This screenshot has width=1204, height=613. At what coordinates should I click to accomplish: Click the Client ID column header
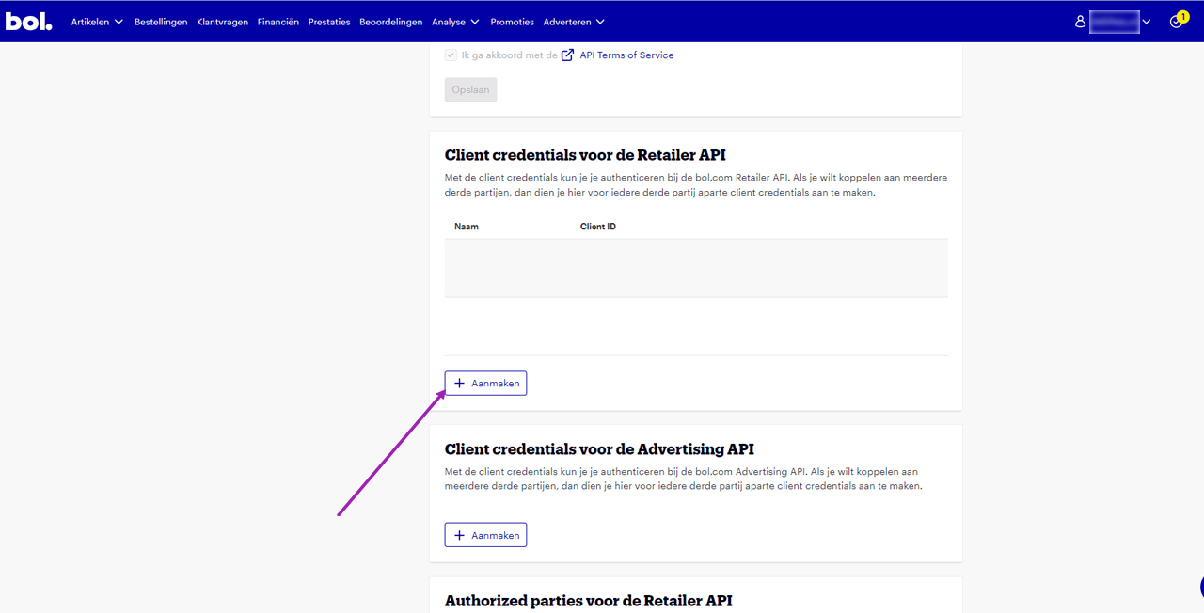coord(598,227)
